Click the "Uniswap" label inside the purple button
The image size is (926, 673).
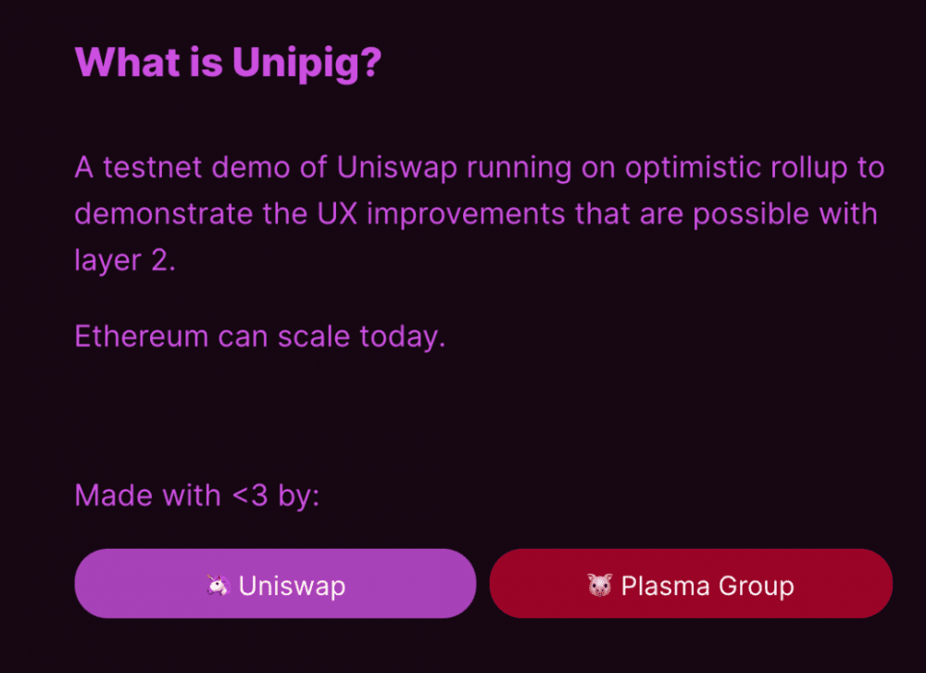click(x=292, y=585)
